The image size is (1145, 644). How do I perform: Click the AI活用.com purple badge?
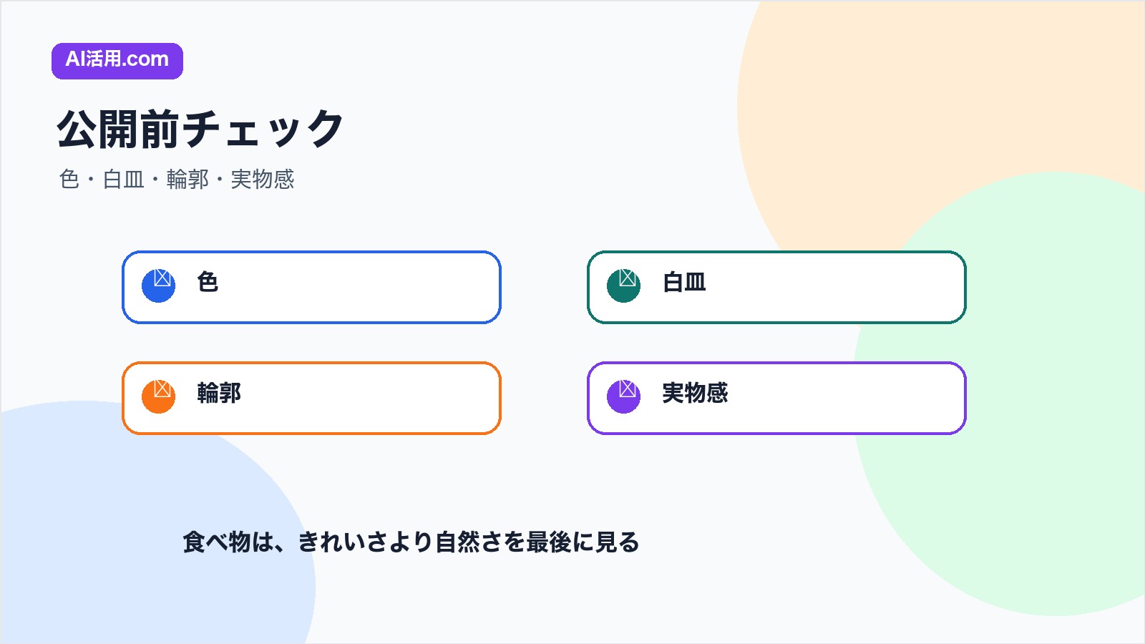pyautogui.click(x=117, y=61)
